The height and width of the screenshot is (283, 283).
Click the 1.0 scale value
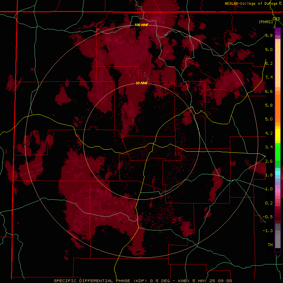pos(269,189)
